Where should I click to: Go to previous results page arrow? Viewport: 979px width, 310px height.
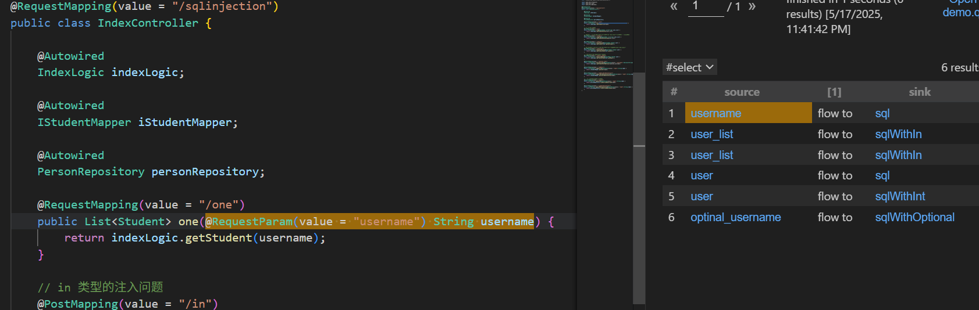pyautogui.click(x=674, y=6)
